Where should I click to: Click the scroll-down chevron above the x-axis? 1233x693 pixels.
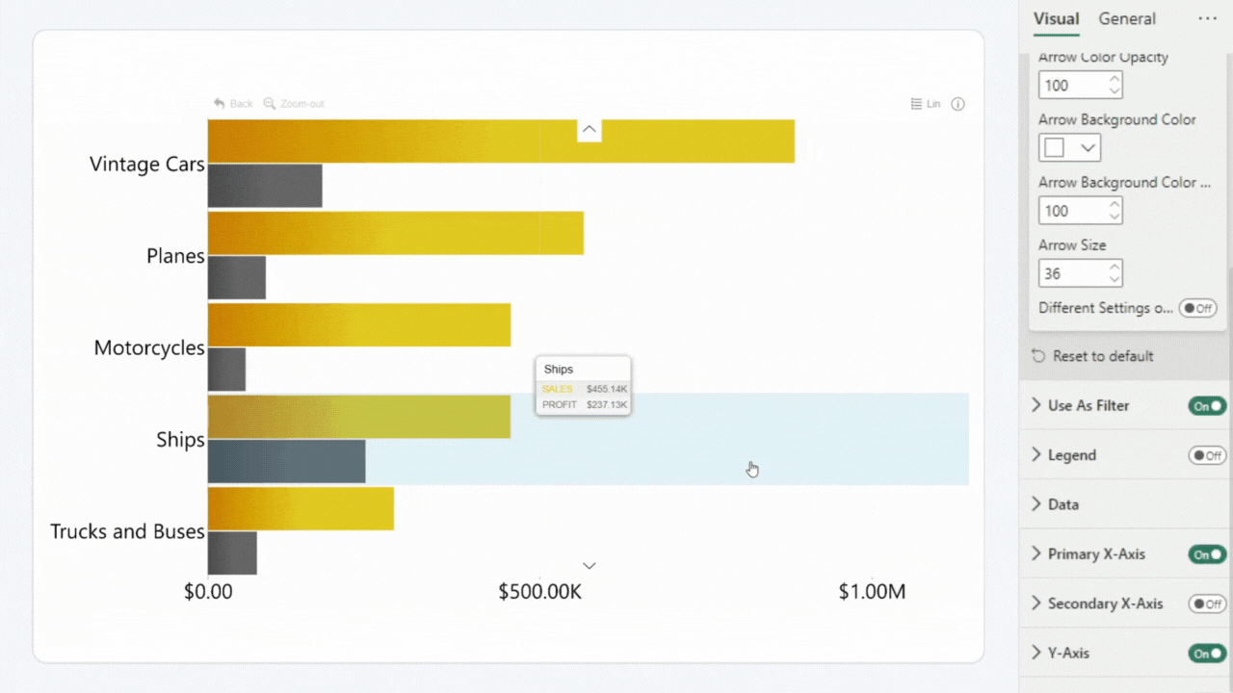[x=590, y=566]
